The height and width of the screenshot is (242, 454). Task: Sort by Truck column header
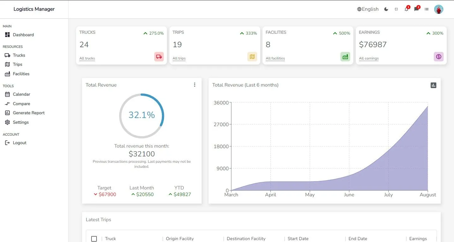pyautogui.click(x=110, y=239)
